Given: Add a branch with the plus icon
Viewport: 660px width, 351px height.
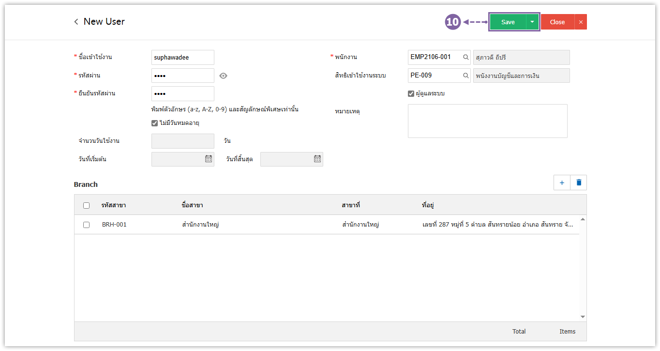Looking at the screenshot, I should (562, 183).
